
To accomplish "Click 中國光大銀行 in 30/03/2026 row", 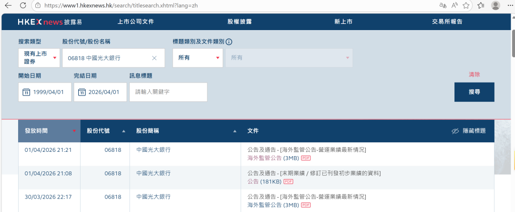I will (154, 197).
